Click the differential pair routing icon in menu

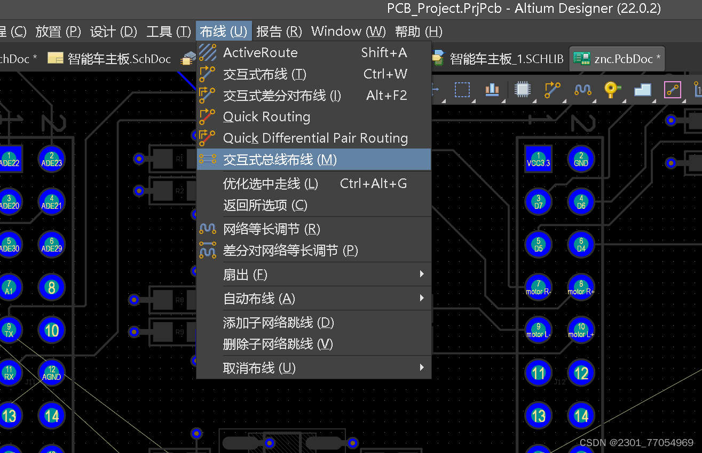click(x=208, y=95)
